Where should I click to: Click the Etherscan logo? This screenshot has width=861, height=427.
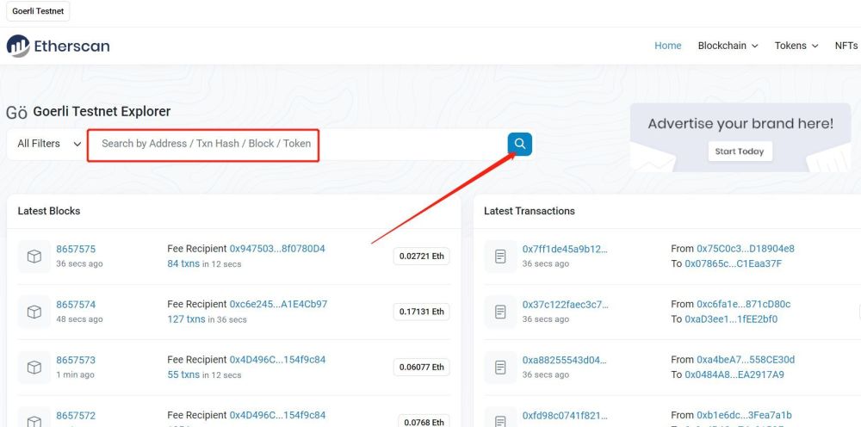tap(58, 46)
